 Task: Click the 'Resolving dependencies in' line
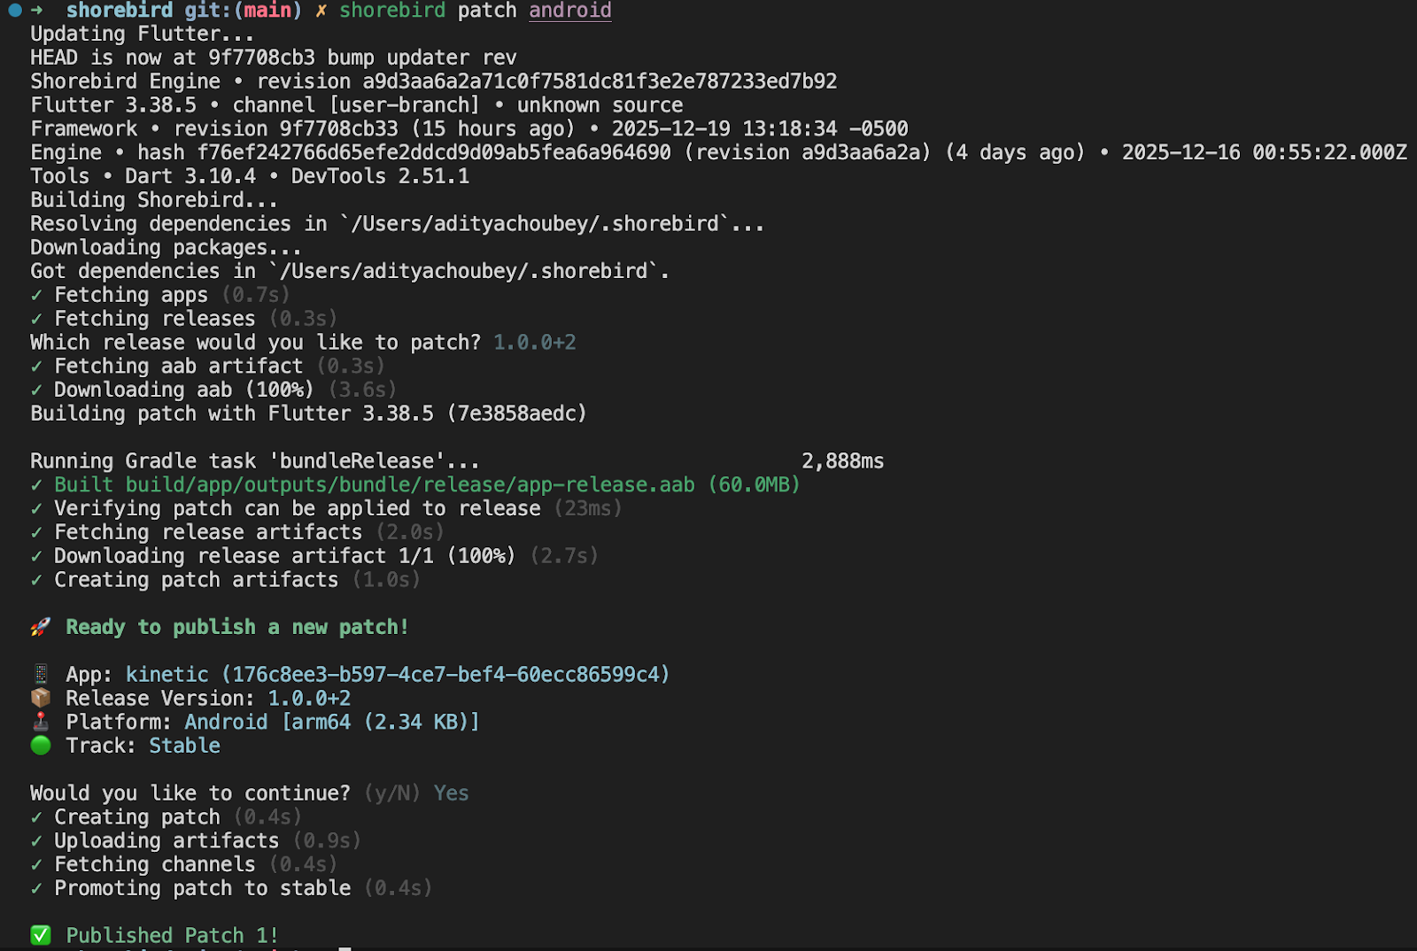tap(398, 224)
